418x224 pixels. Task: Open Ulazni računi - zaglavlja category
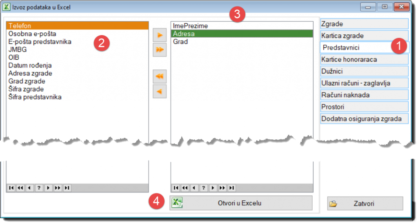364,83
